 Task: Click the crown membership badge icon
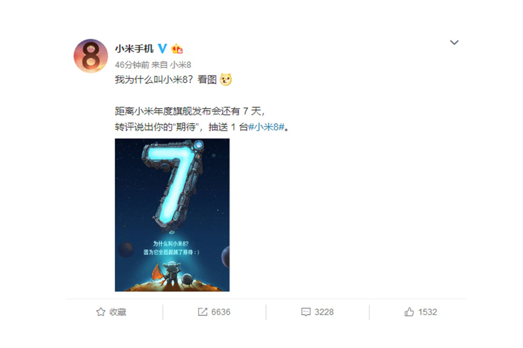177,48
